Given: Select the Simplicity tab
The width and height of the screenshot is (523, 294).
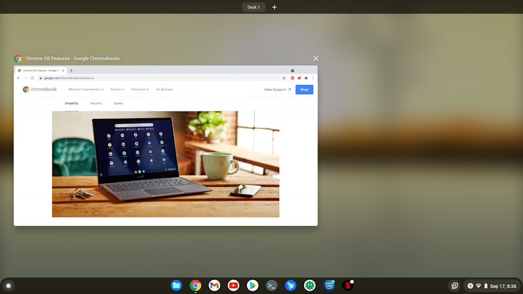Looking at the screenshot, I should click(x=71, y=103).
